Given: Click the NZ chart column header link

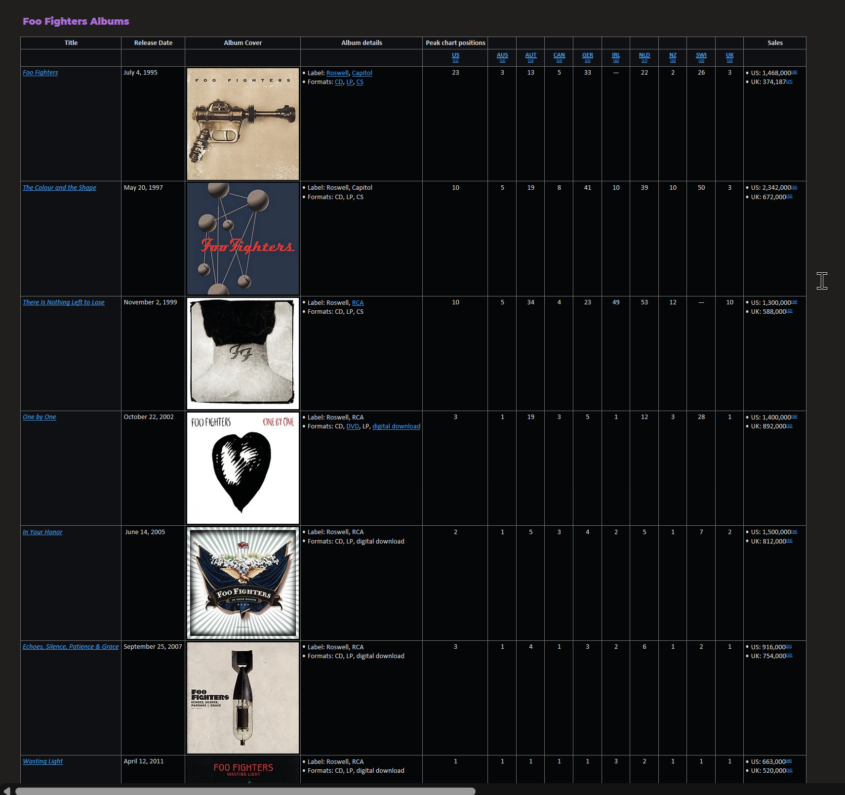Looking at the screenshot, I should point(673,55).
